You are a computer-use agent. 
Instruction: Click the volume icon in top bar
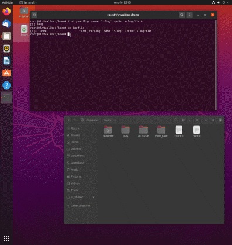[x=219, y=2]
